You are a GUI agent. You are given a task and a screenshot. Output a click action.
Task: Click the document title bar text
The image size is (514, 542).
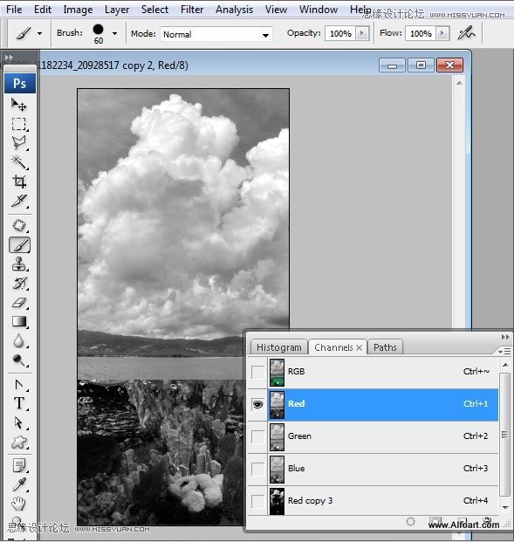click(x=114, y=65)
